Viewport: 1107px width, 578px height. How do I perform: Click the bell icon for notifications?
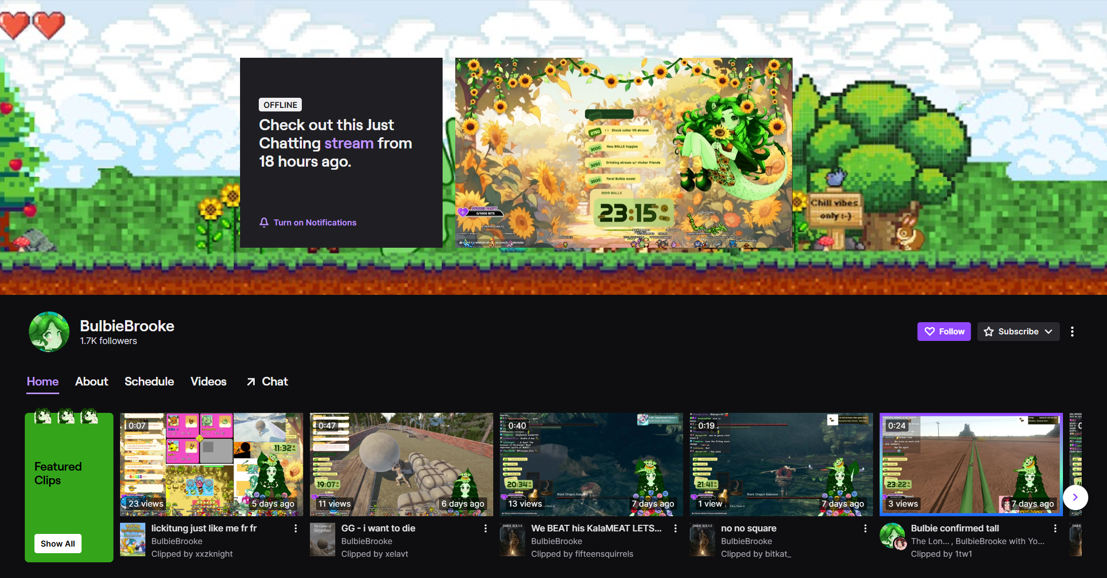[x=264, y=222]
